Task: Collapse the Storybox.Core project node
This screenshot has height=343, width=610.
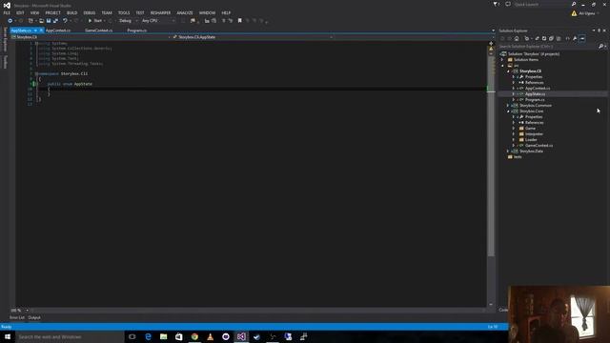Action: pos(508,111)
